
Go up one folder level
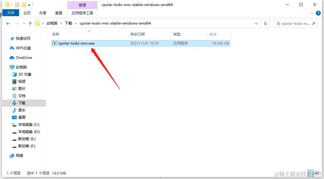click(x=30, y=24)
